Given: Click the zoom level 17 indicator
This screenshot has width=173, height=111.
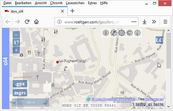Looking at the screenshot, I should [16, 42].
